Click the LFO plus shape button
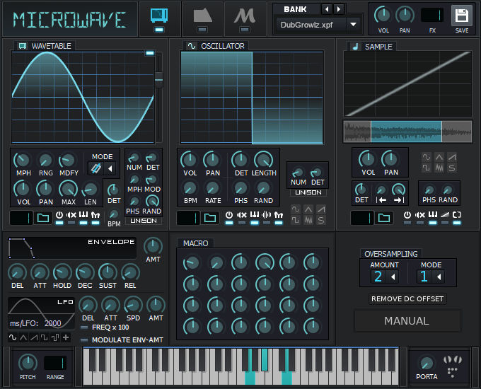The image size is (481, 389). [66, 337]
